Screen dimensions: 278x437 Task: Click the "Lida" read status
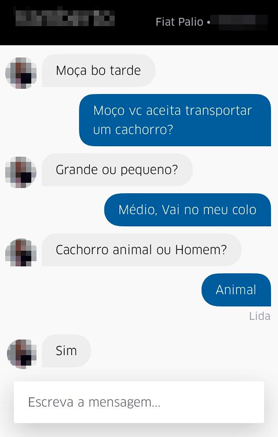[x=260, y=316]
